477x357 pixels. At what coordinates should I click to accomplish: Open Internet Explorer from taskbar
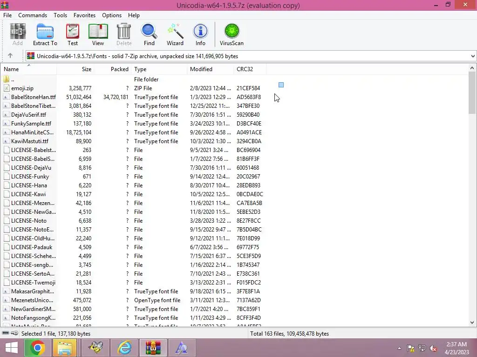point(125,348)
